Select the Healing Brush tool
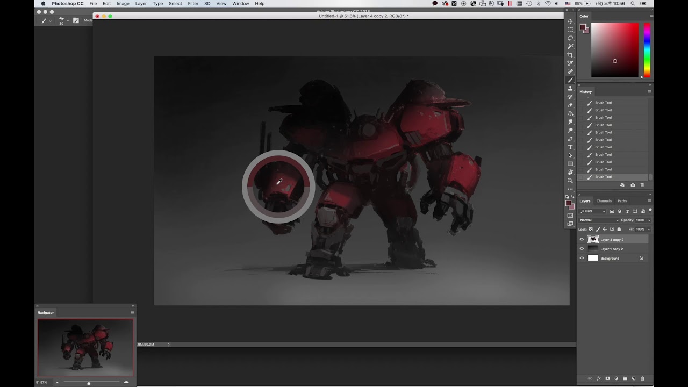The height and width of the screenshot is (387, 688). point(570,71)
